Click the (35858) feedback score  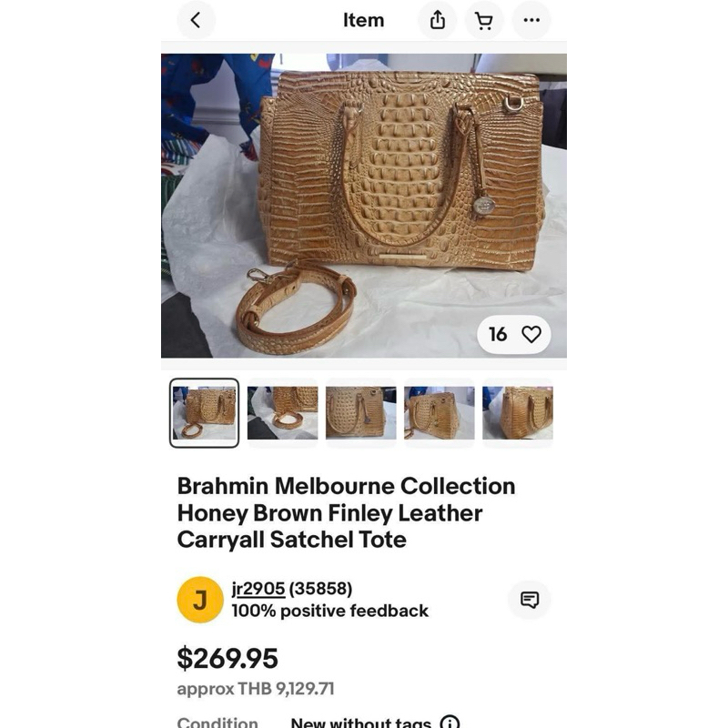321,589
